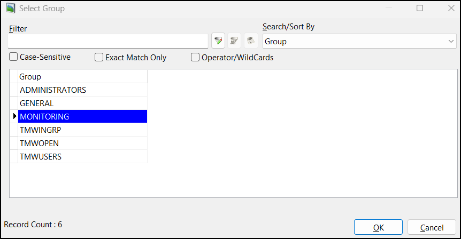
Task: Click the save filter disk icon
Action: (250, 41)
